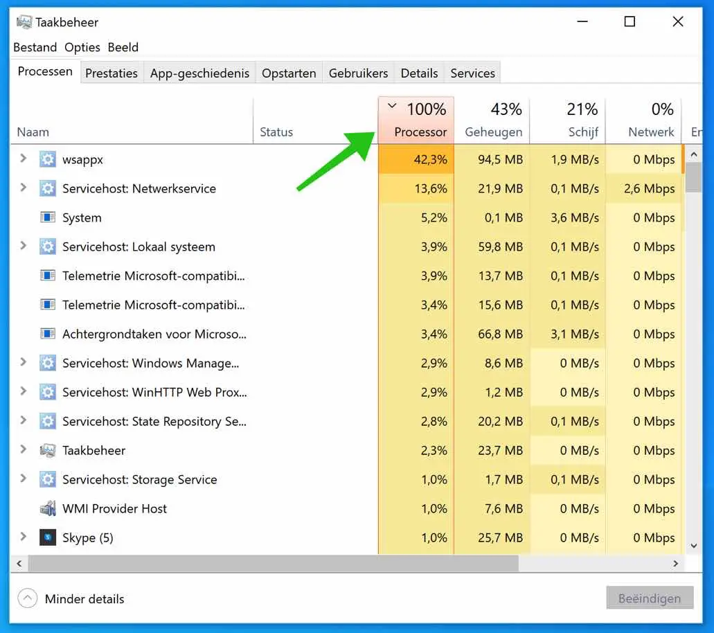This screenshot has width=714, height=633.
Task: Switch to the Opstarten tab
Action: coord(289,73)
